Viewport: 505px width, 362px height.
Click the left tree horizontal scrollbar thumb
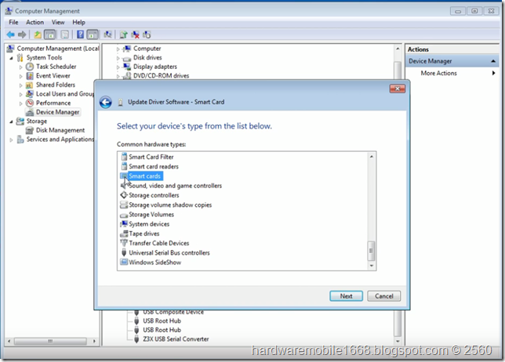(50, 341)
